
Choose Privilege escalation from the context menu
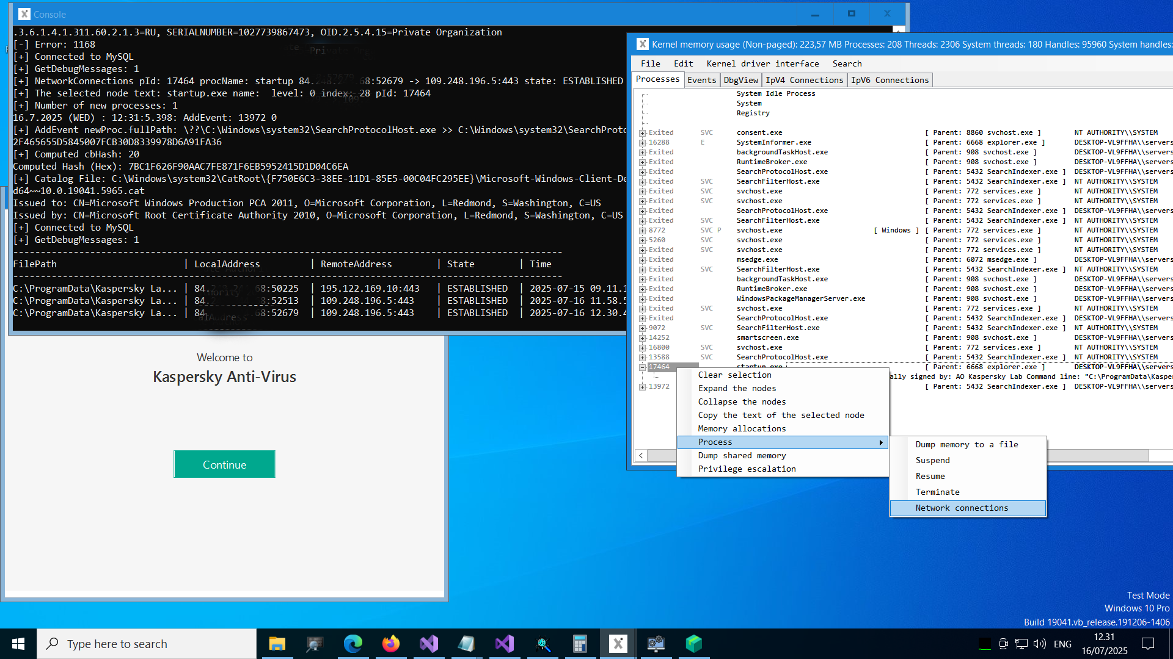(783, 469)
